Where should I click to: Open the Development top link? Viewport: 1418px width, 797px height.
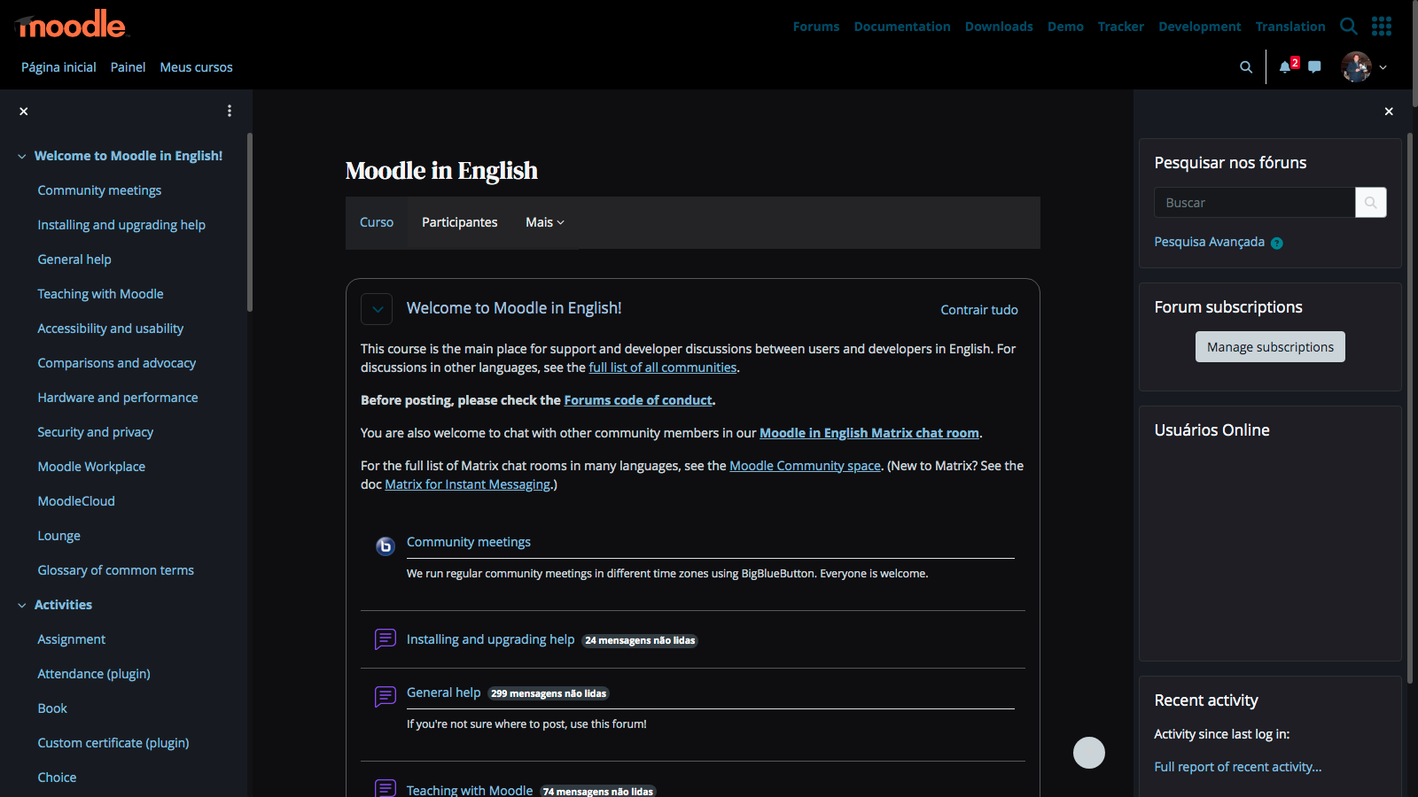[1199, 27]
